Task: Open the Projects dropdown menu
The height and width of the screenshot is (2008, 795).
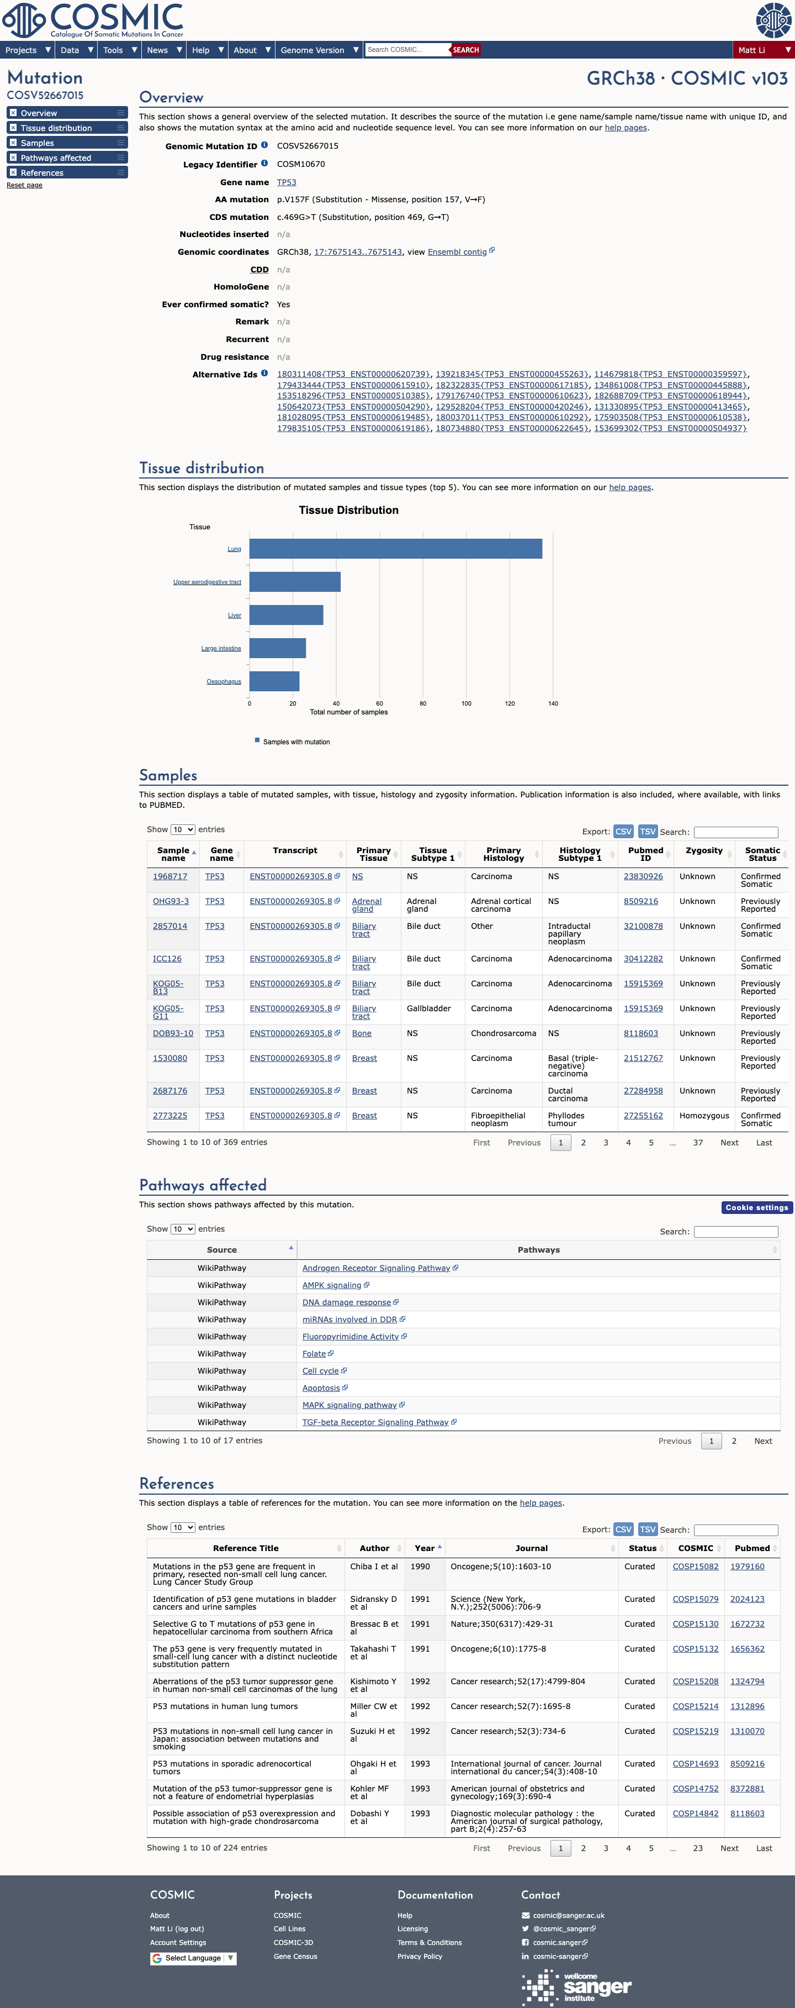Action: click(27, 50)
